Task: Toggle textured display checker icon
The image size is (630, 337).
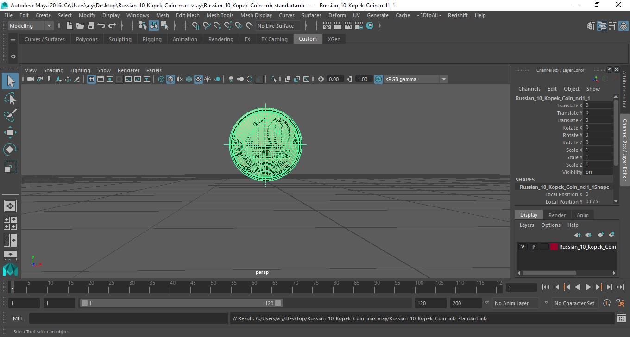Action: click(198, 79)
